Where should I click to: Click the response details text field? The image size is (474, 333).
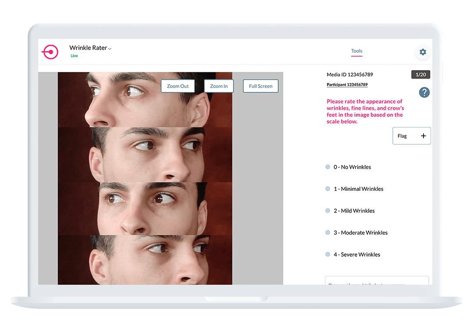tap(377, 281)
